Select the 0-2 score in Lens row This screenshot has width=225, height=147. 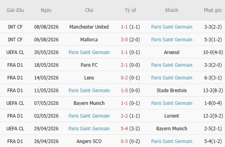click(124, 78)
